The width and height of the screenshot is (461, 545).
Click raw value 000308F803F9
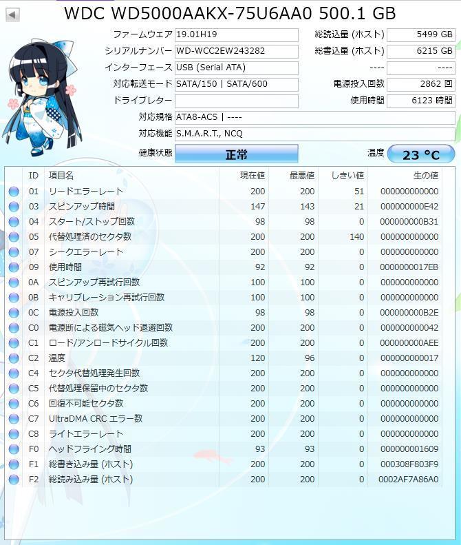pyautogui.click(x=409, y=464)
